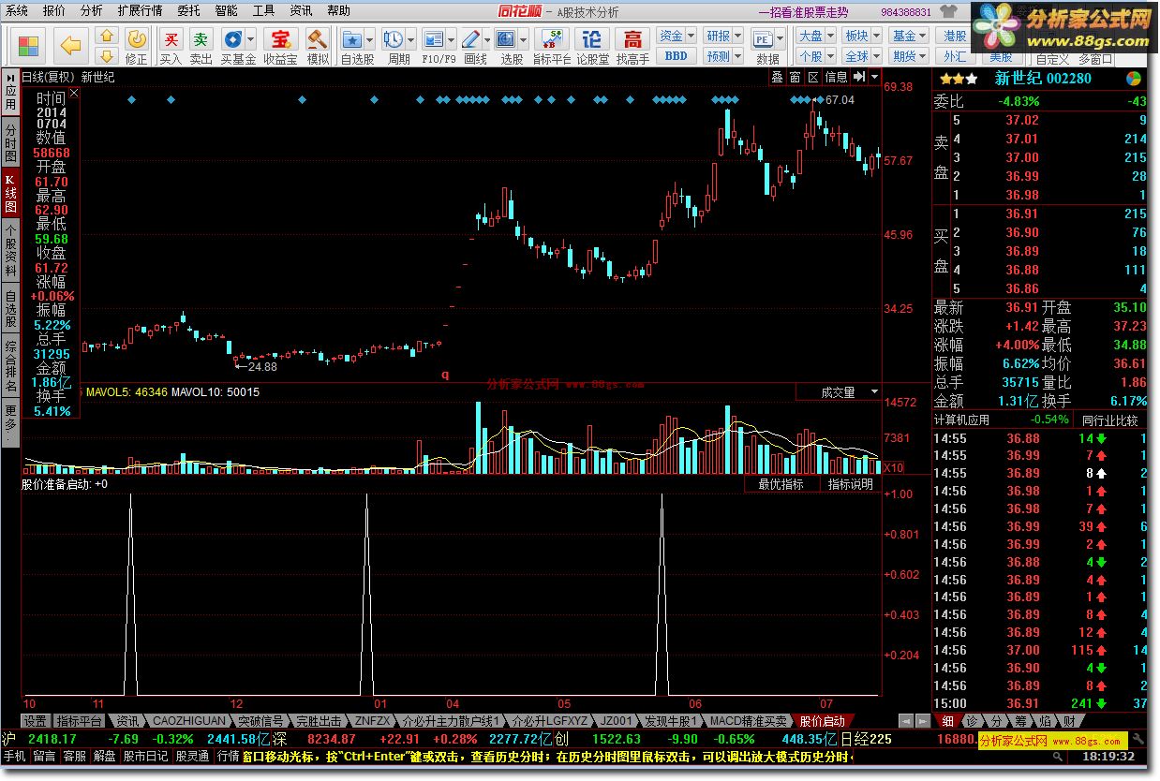Expand the 个股 dropdown
Screen dimensions: 1160x781
point(830,56)
